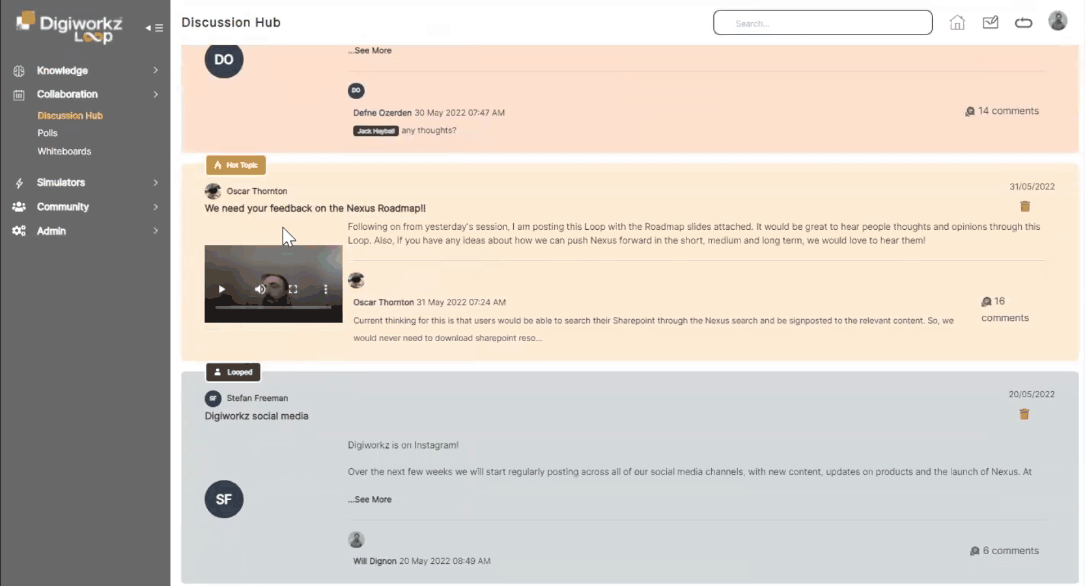Expand the Community menu chevron
The width and height of the screenshot is (1085, 586).
[156, 207]
